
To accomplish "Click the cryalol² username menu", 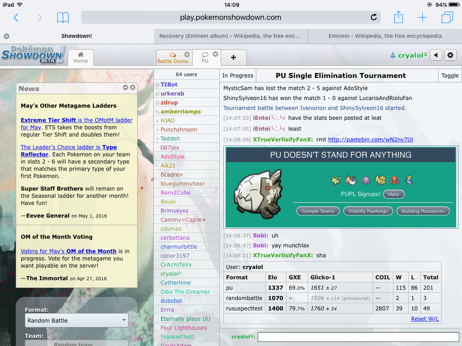I will coord(408,55).
